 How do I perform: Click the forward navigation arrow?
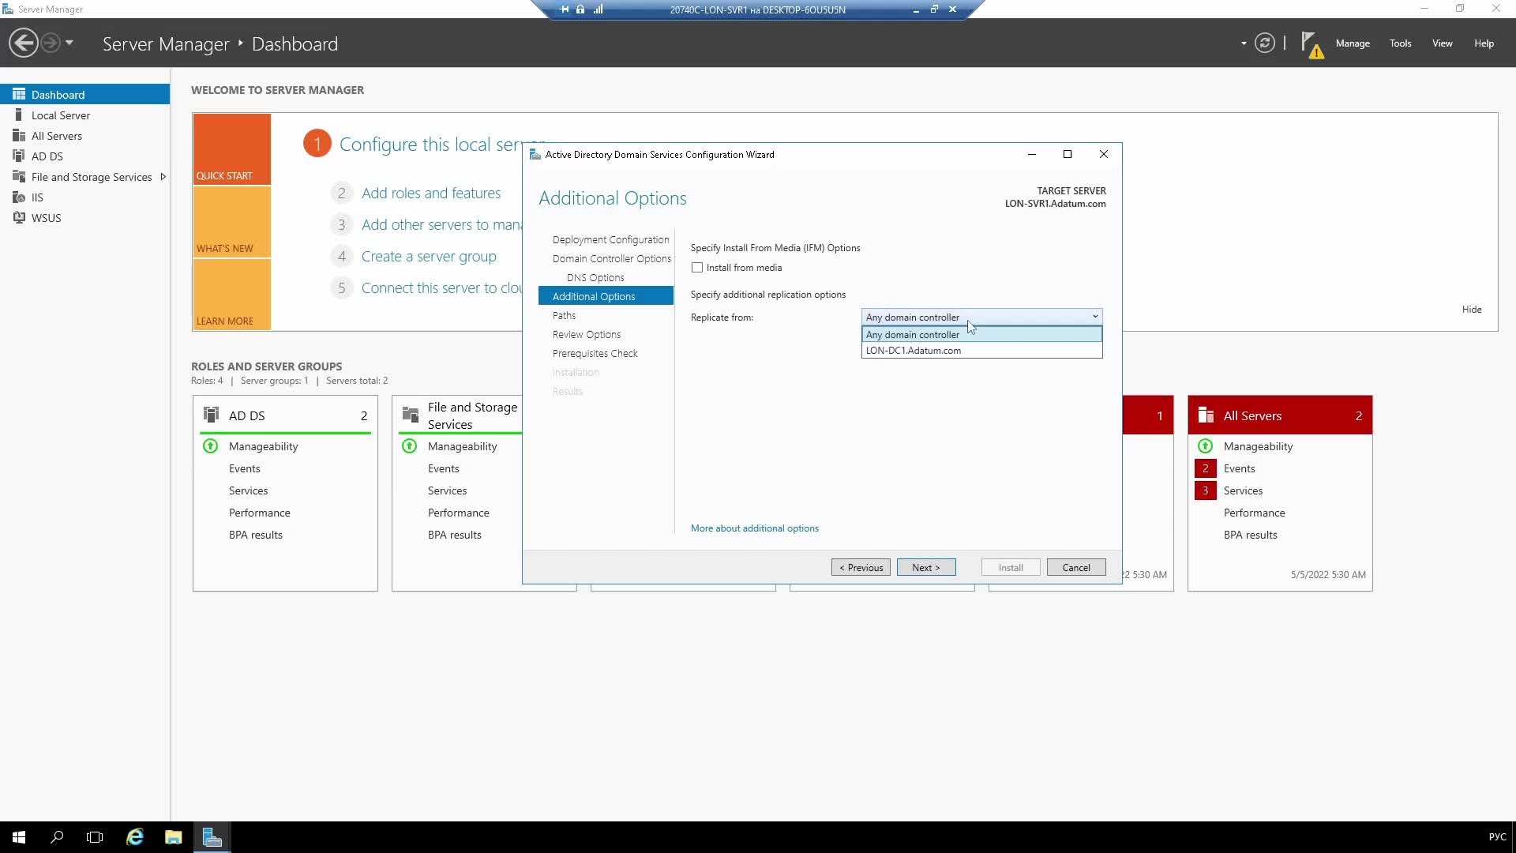51,43
